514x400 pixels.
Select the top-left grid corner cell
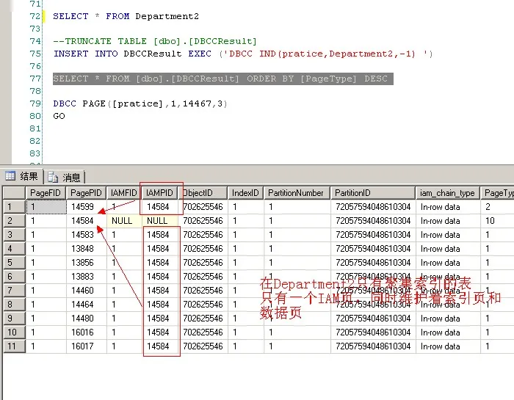tap(14, 193)
